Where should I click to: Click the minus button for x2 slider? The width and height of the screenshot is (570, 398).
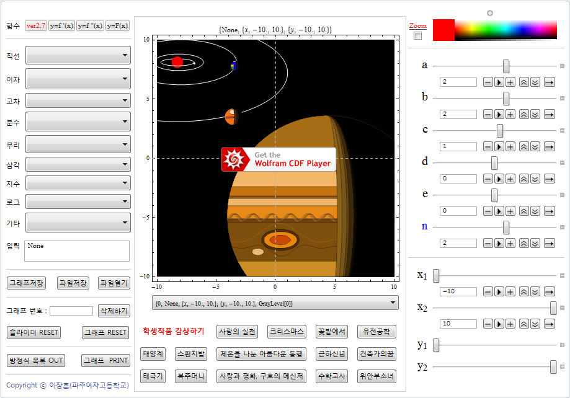(488, 324)
